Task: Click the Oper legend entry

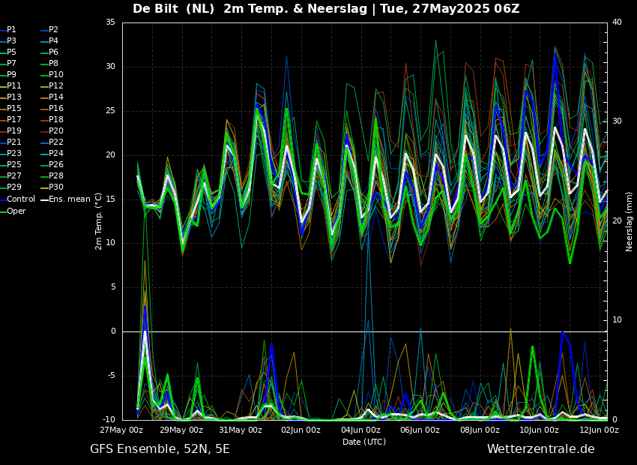Action: pos(16,211)
